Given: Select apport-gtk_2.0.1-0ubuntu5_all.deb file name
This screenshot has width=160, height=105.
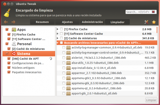Looking at the screenshot, I should pyautogui.click(x=94, y=93).
